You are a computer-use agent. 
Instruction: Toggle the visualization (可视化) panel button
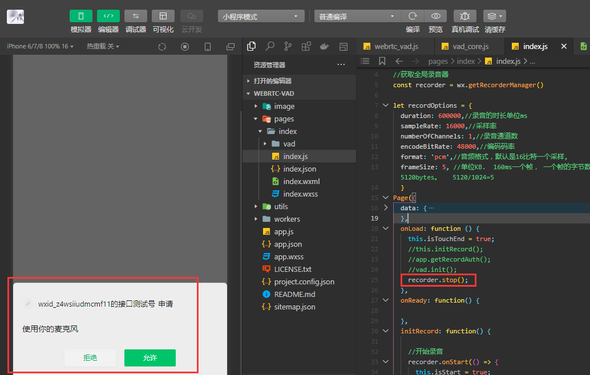pyautogui.click(x=163, y=16)
